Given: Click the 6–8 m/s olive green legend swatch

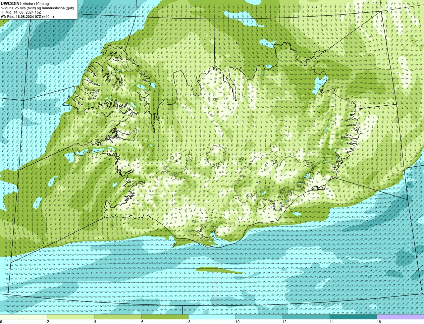Looking at the screenshot, I should [x=165, y=317].
